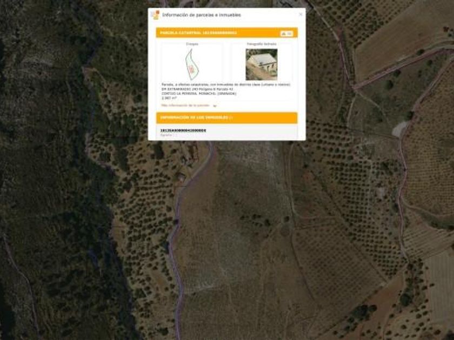Image resolution: width=454 pixels, height=340 pixels.
Task: Open the Fotografía fachada building photo
Action: point(262,64)
